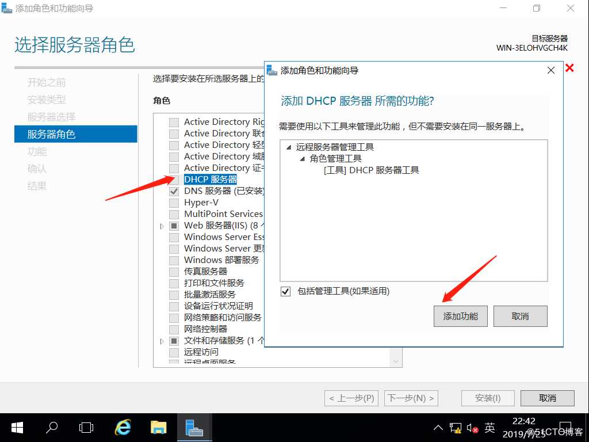Check the 打印和文件服务 checkbox

point(174,283)
